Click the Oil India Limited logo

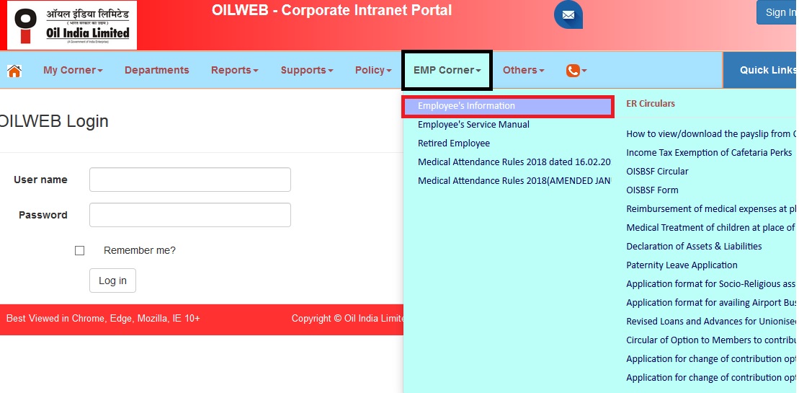(x=71, y=25)
